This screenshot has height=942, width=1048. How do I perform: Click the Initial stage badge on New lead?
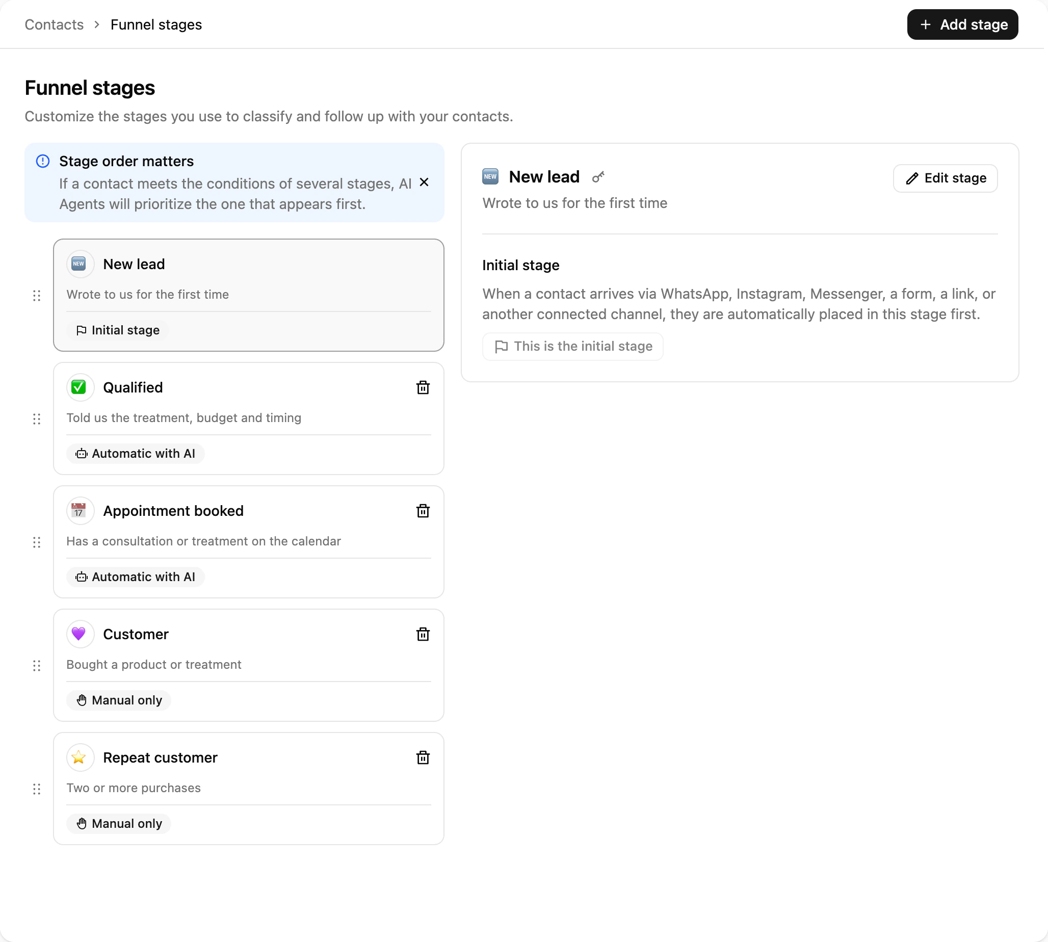coord(117,330)
